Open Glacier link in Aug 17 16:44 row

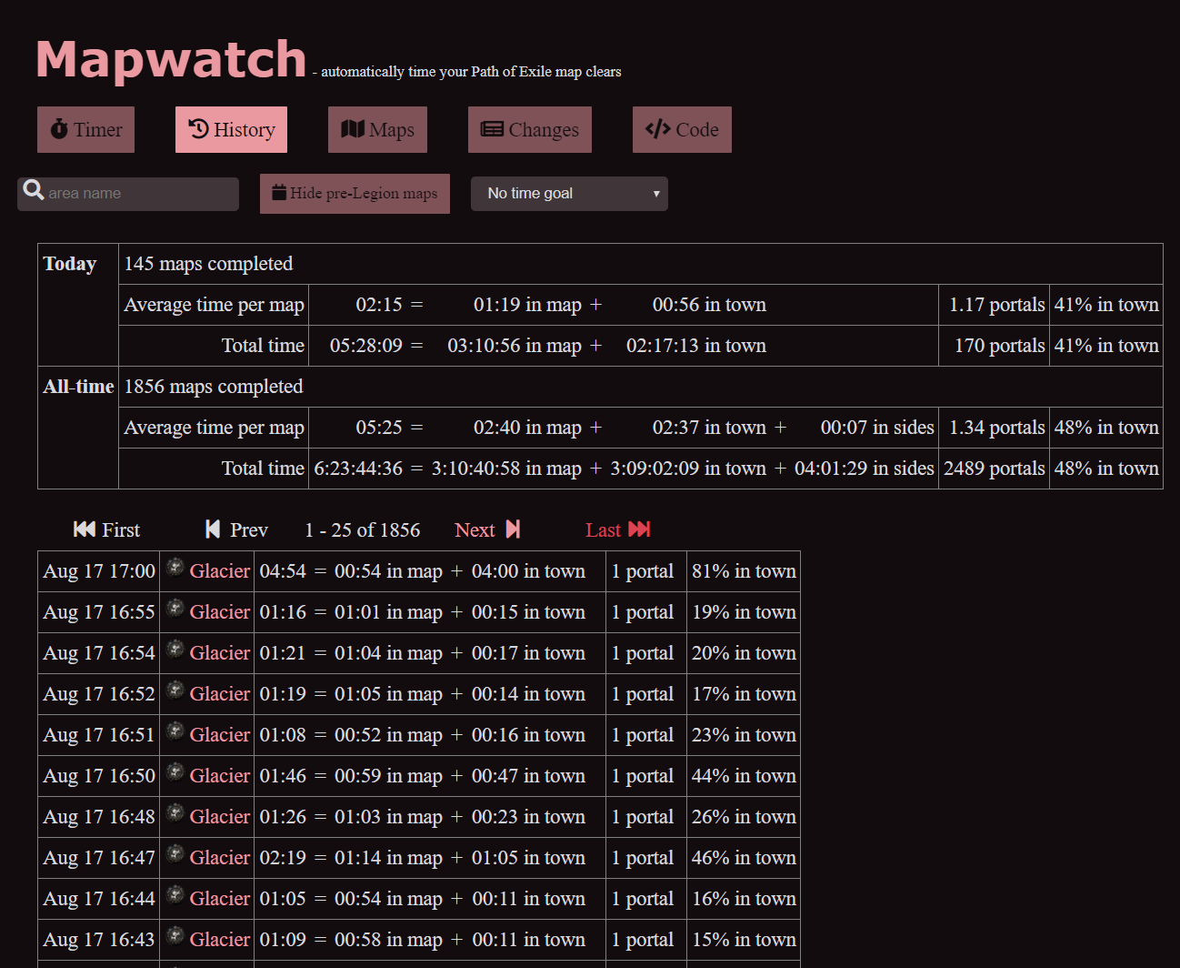click(219, 899)
